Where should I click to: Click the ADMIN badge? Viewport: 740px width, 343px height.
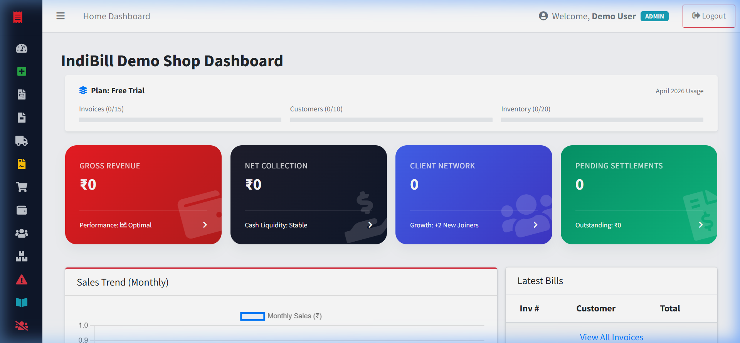click(654, 16)
